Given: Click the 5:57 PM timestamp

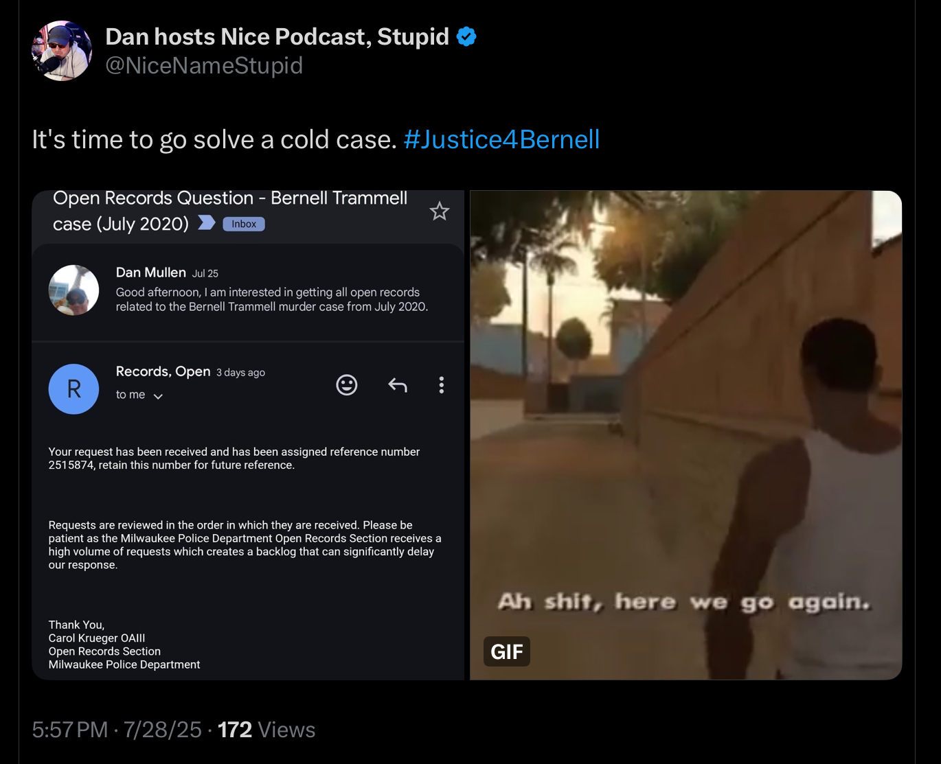Looking at the screenshot, I should pyautogui.click(x=70, y=729).
